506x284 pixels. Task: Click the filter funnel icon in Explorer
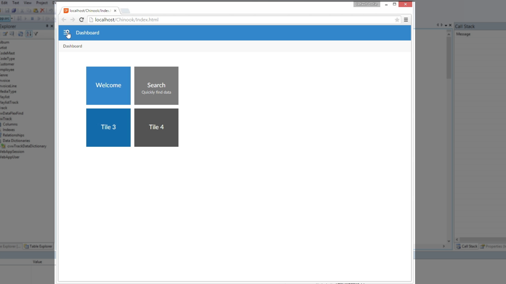tap(36, 34)
